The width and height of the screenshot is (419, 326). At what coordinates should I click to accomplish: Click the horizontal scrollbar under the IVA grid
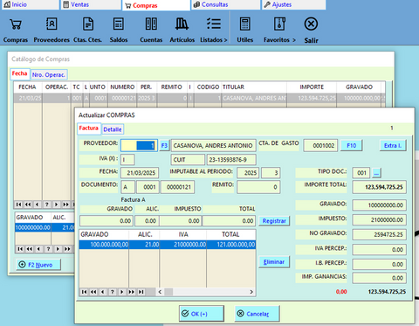206,292
